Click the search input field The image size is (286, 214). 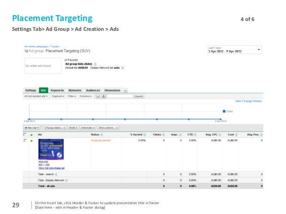click(120, 96)
